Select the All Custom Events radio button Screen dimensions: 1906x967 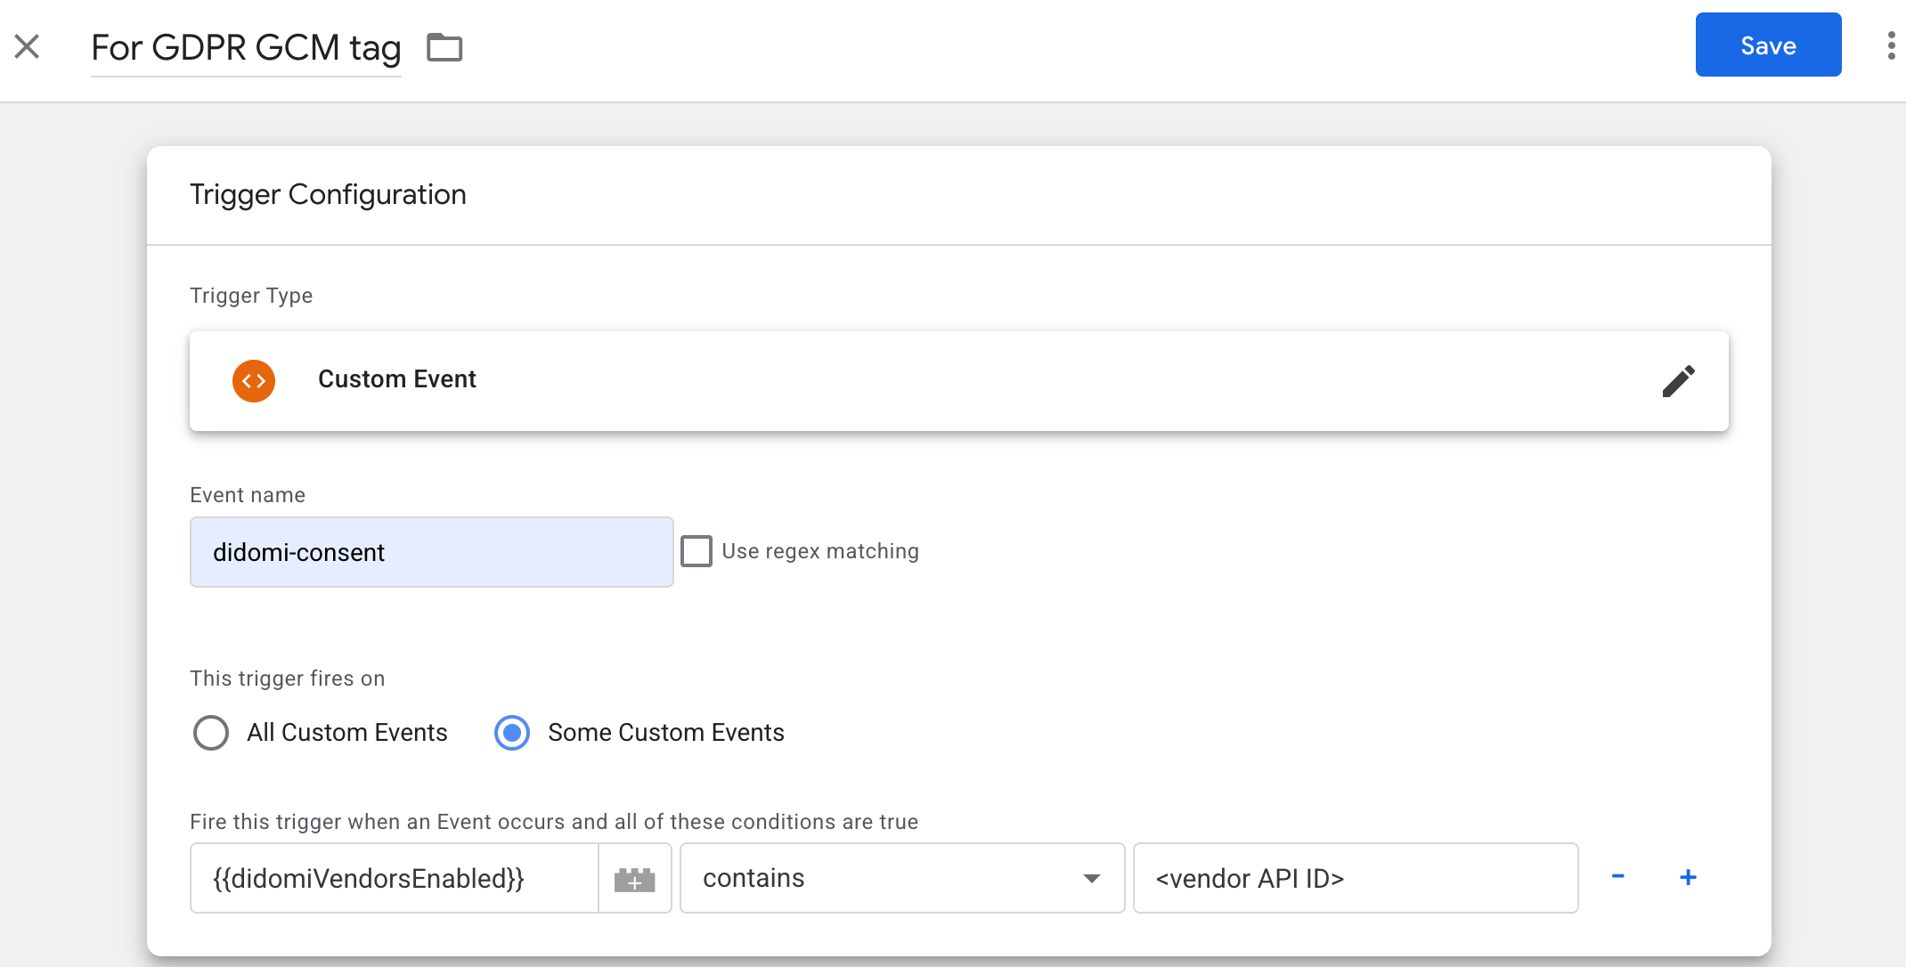pos(211,733)
